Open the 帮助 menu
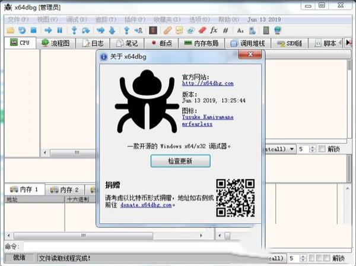Image resolution: width=356 pixels, height=266 pixels. pos(228,20)
